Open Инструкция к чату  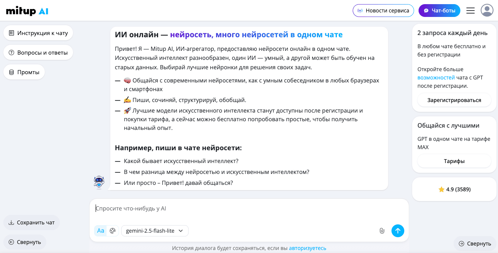pos(38,33)
